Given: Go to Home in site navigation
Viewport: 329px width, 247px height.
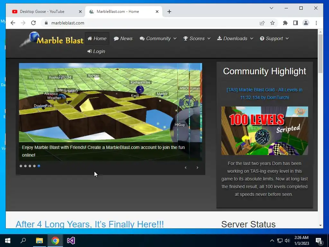Looking at the screenshot, I should click(x=97, y=39).
